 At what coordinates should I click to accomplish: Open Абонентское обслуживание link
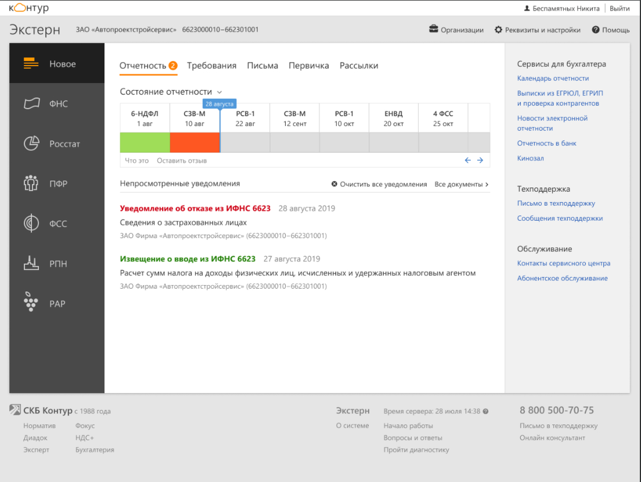click(x=563, y=278)
